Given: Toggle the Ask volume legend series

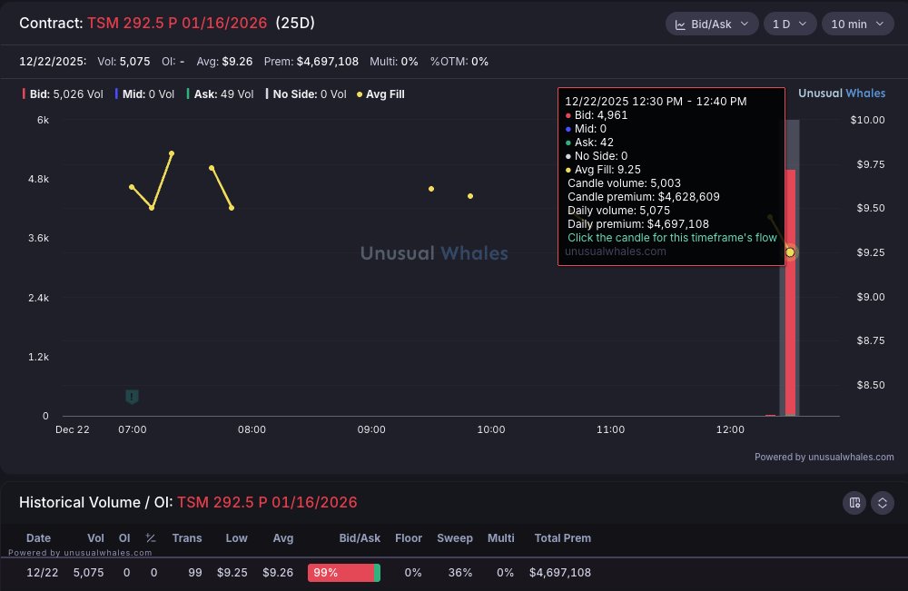Looking at the screenshot, I should point(220,94).
